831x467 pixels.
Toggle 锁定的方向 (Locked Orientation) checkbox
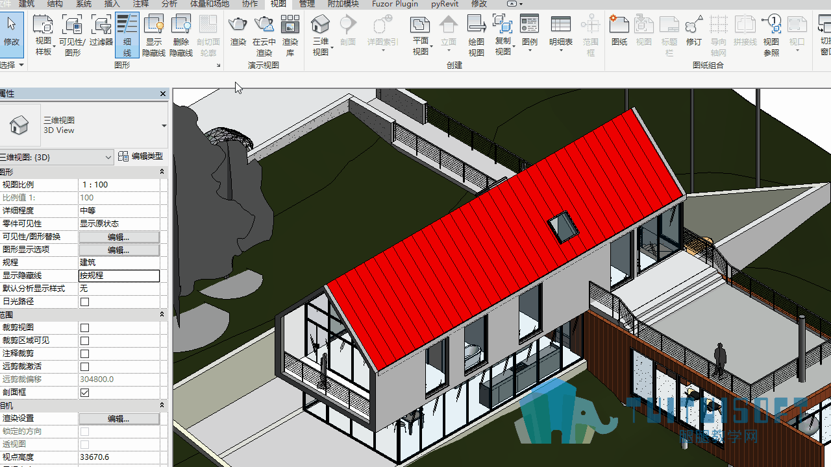(84, 431)
